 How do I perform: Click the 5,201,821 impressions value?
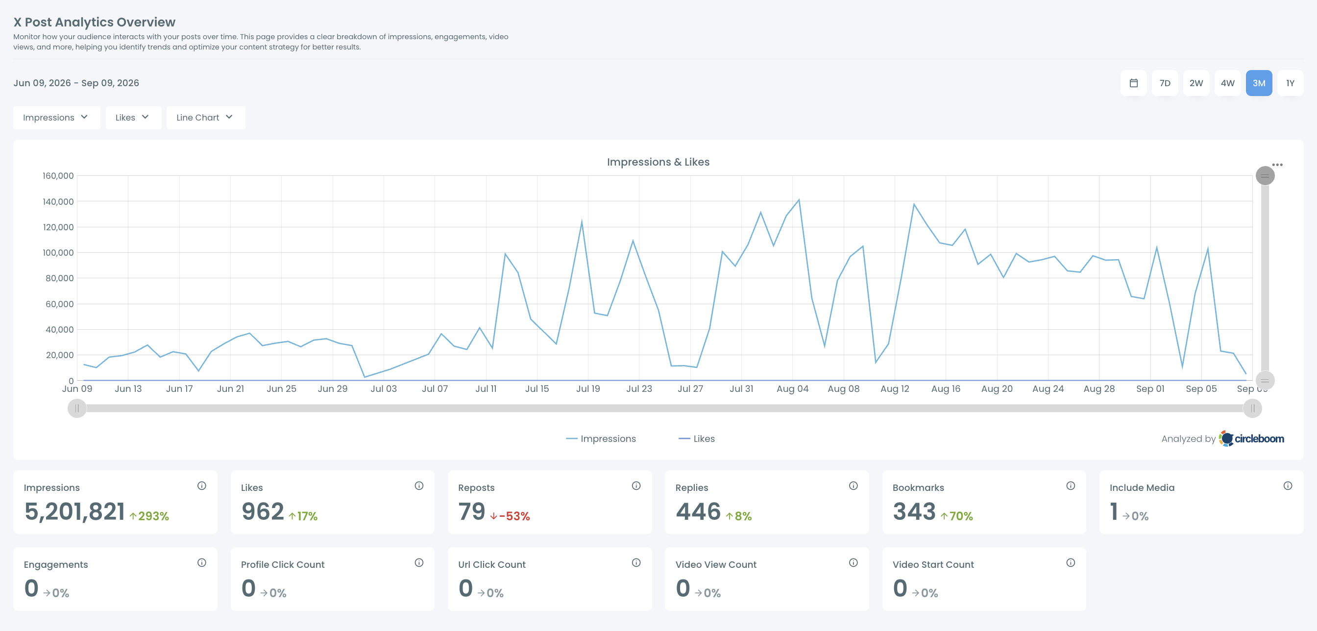(74, 511)
